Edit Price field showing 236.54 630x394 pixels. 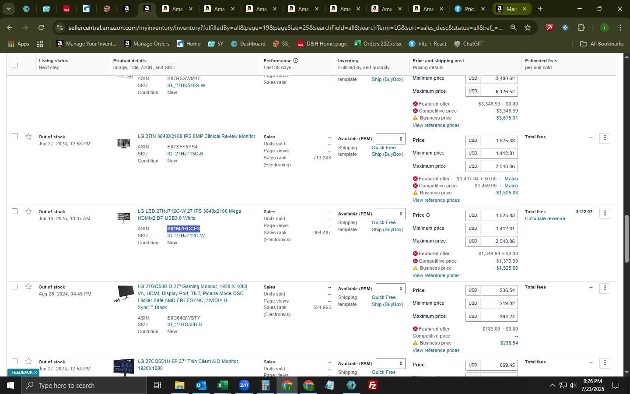coord(499,290)
